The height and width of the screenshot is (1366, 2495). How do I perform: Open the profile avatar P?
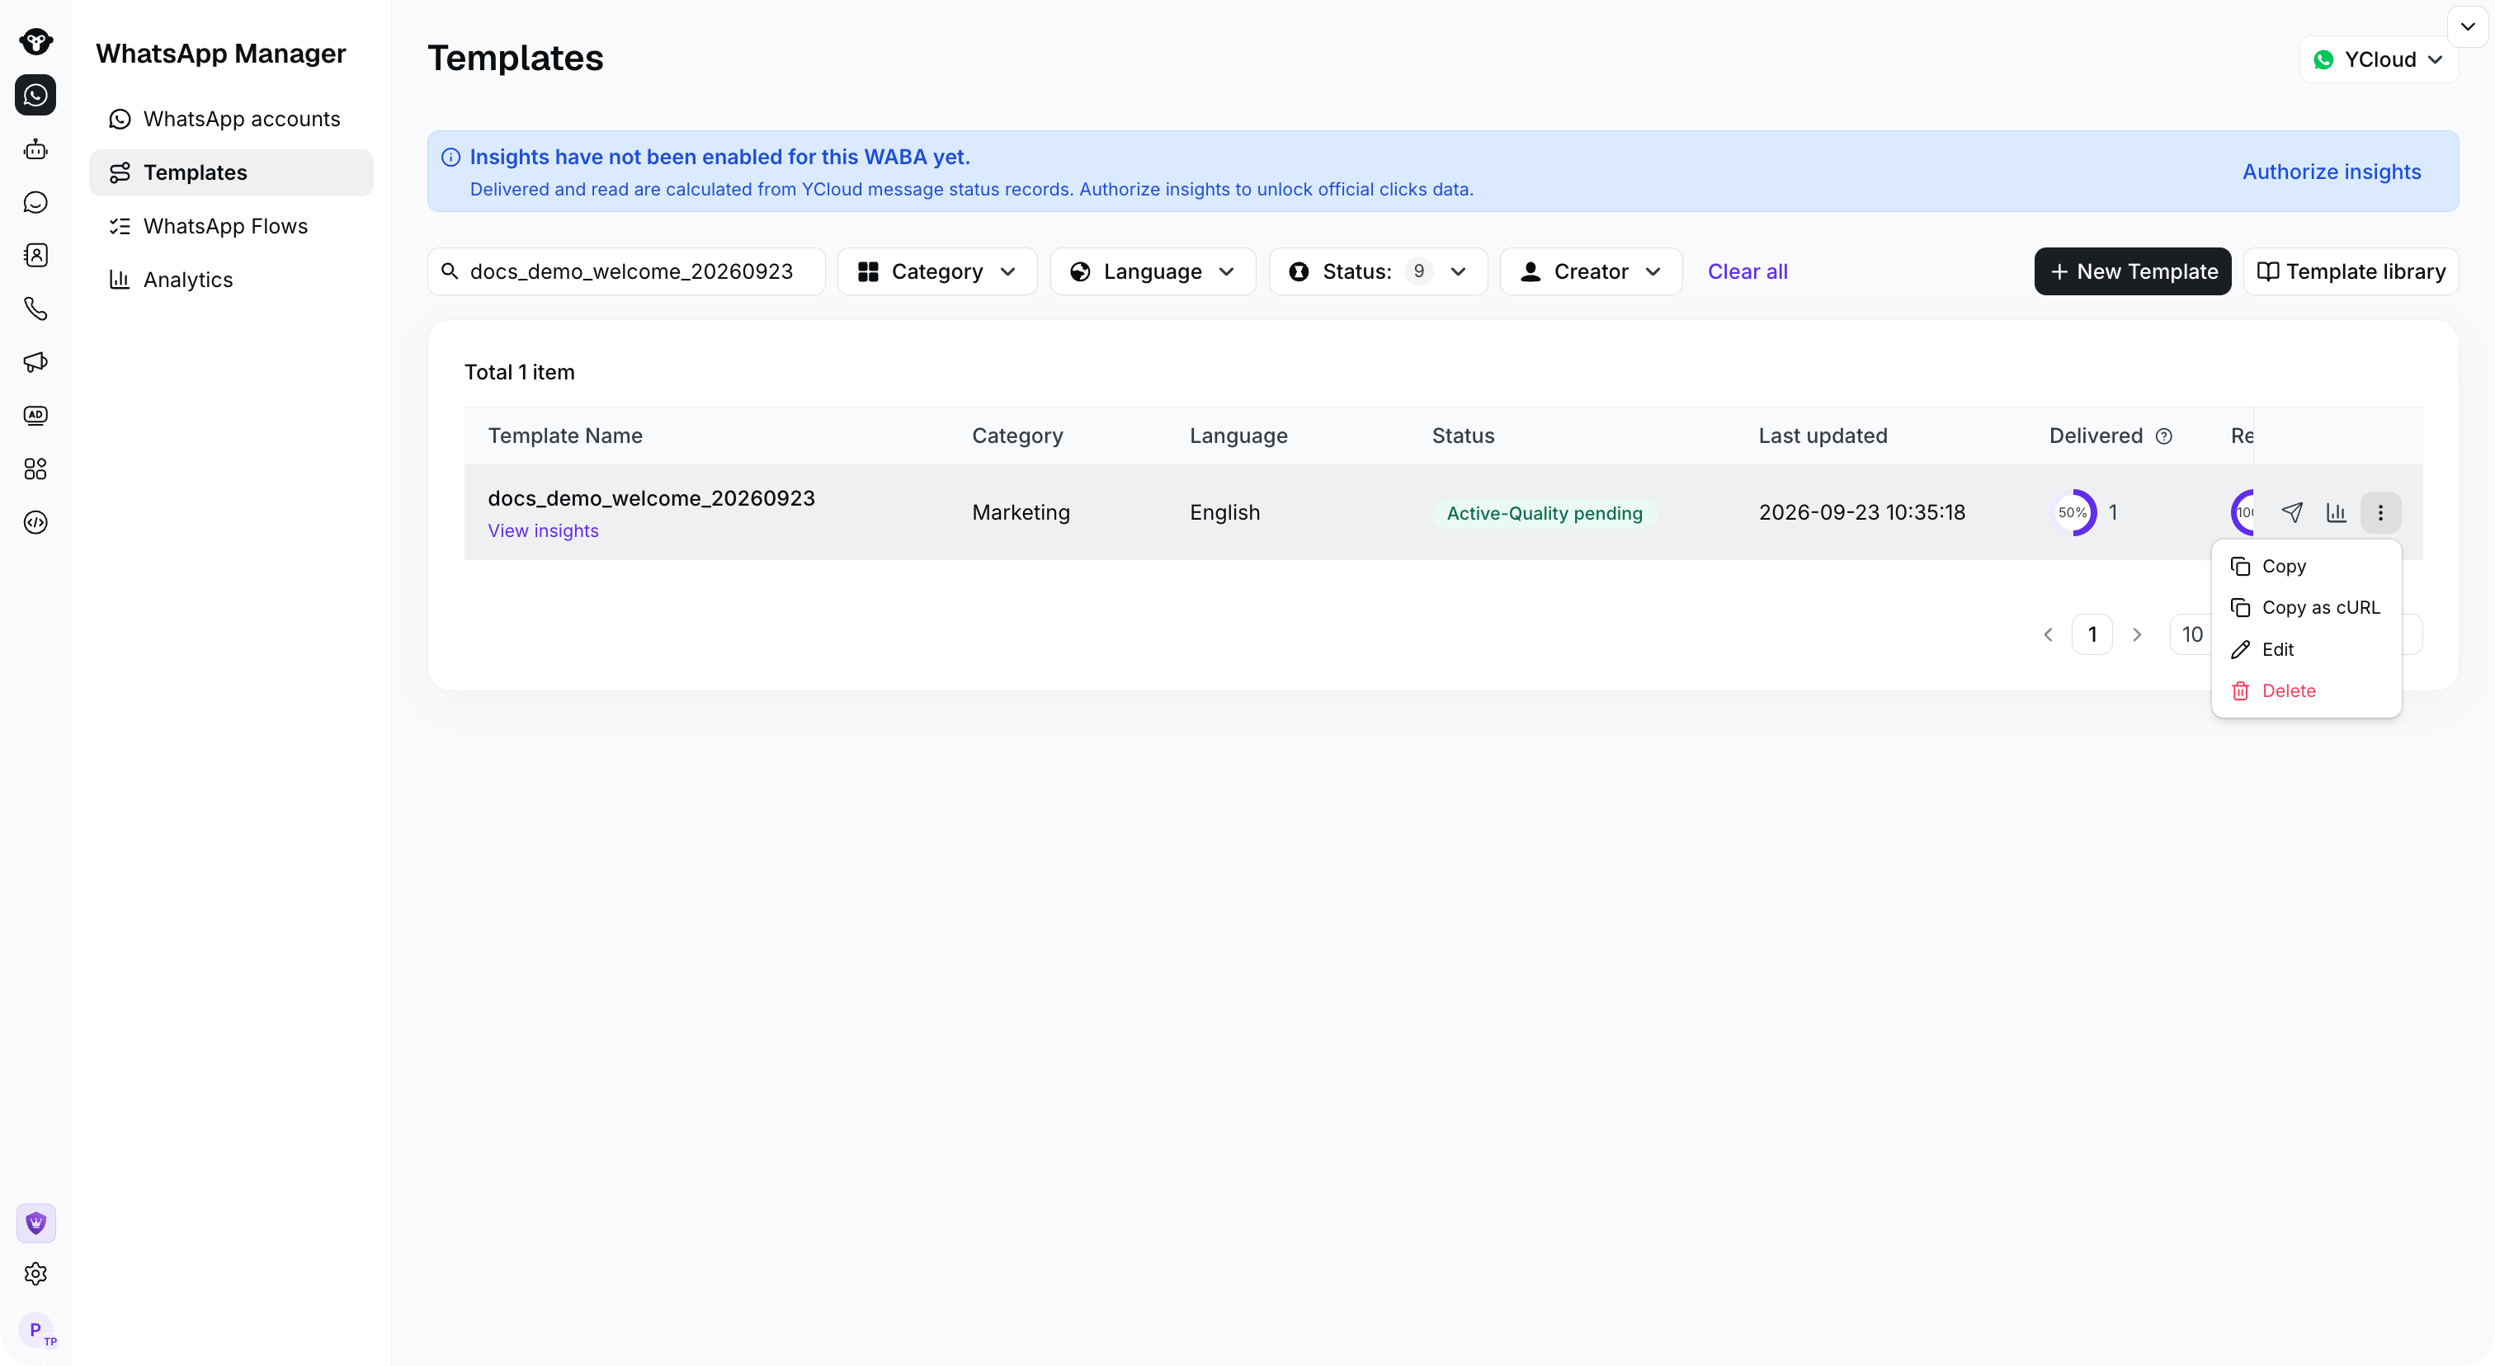click(x=35, y=1331)
